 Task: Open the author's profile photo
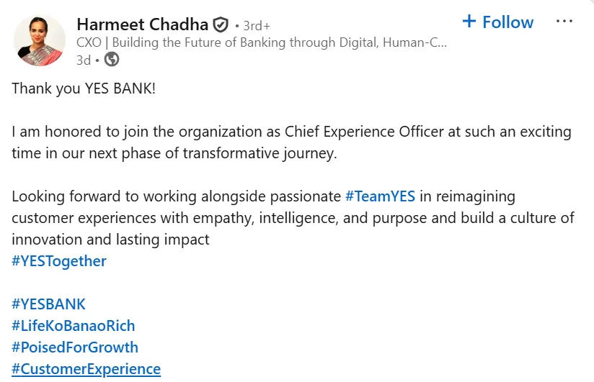click(x=40, y=40)
